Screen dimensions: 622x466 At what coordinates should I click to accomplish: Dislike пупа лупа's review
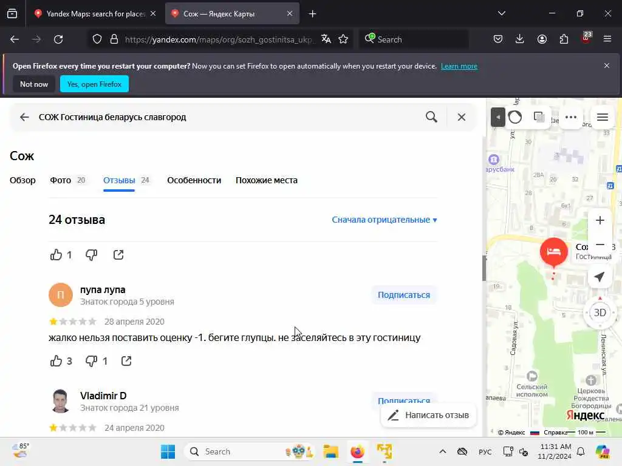point(92,361)
